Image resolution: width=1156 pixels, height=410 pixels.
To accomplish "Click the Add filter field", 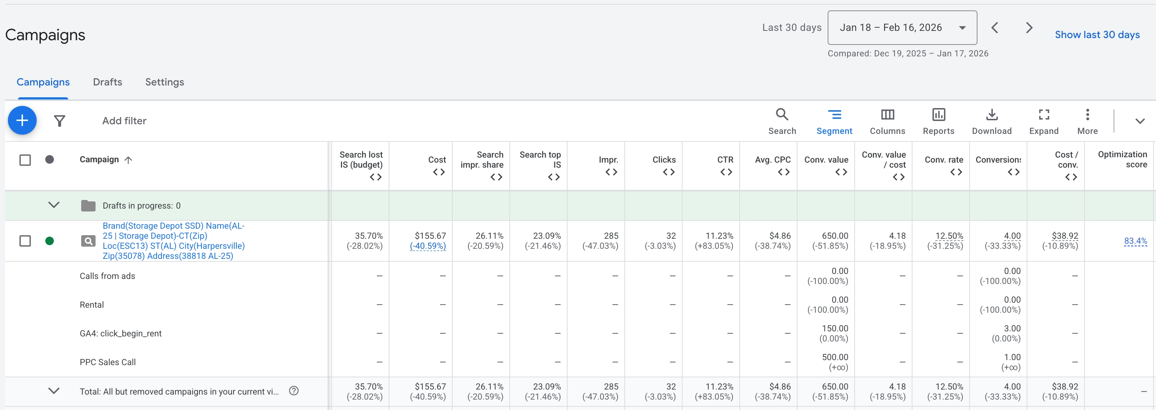I will coord(124,121).
